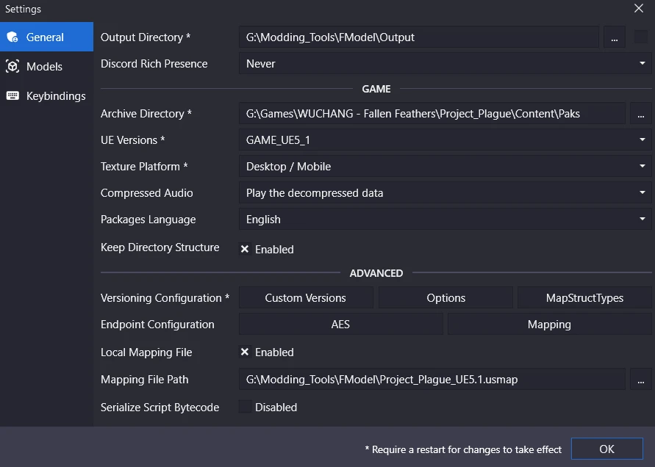The height and width of the screenshot is (467, 655).
Task: Browse for Mapping File Path via ellipsis button
Action: pos(640,380)
